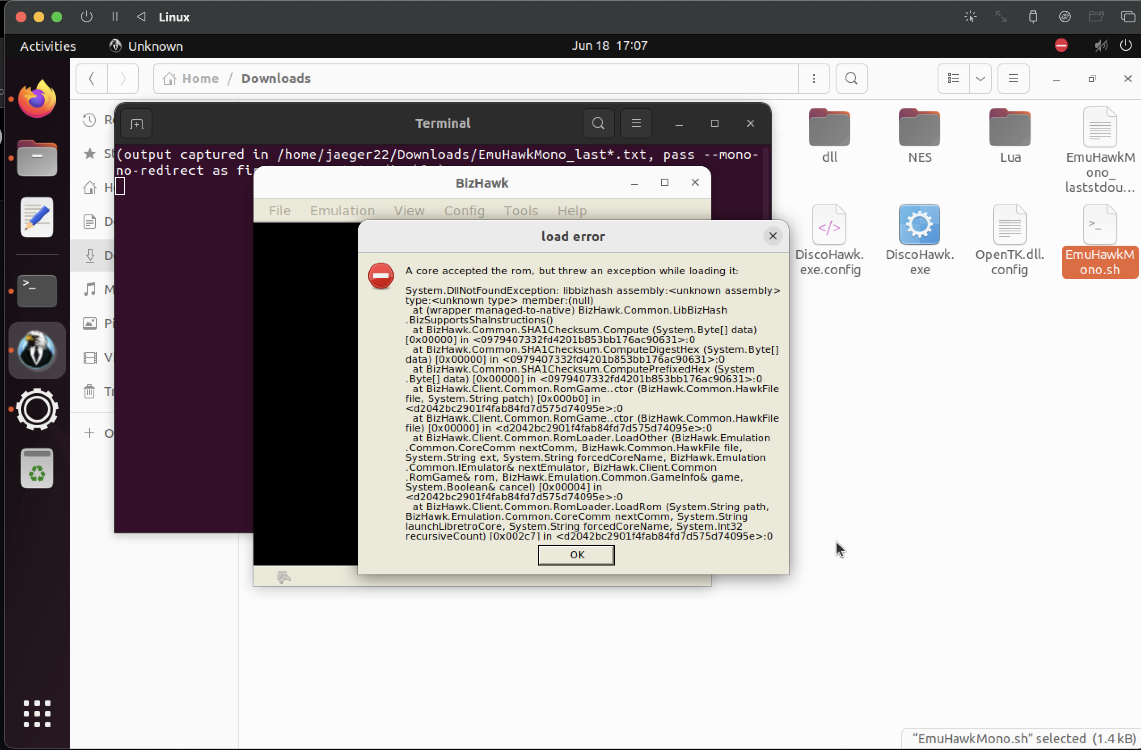Unmute the sound from the top bar
Viewport: 1141px width, 750px height.
point(1100,46)
